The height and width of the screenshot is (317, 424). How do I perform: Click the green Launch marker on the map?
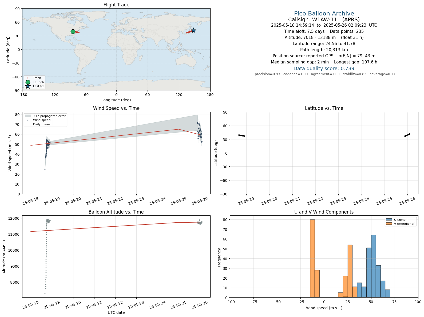tap(73, 31)
